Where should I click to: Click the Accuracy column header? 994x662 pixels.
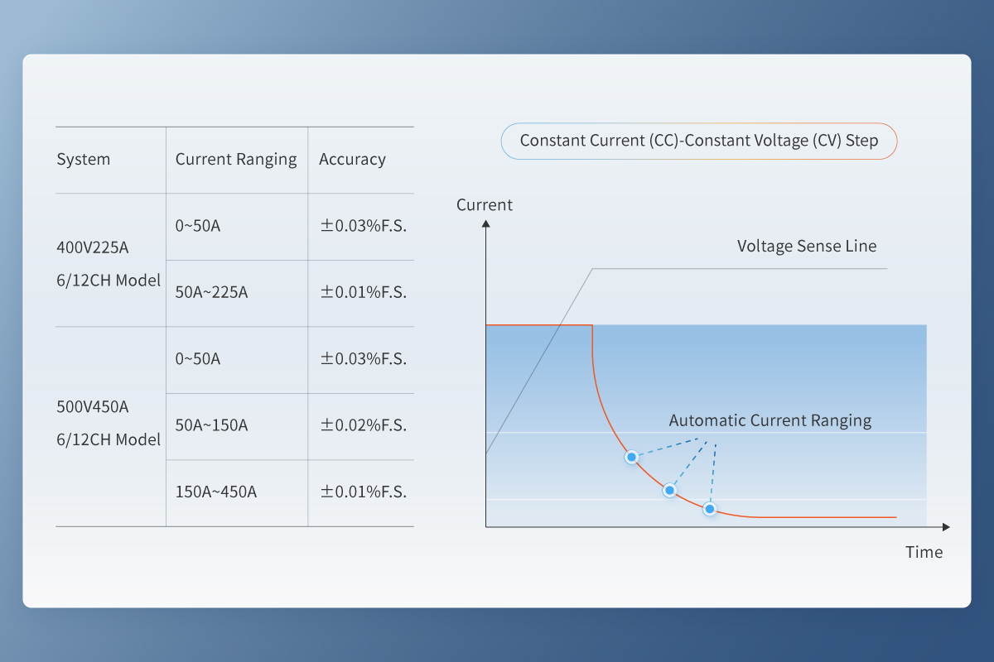tap(352, 160)
